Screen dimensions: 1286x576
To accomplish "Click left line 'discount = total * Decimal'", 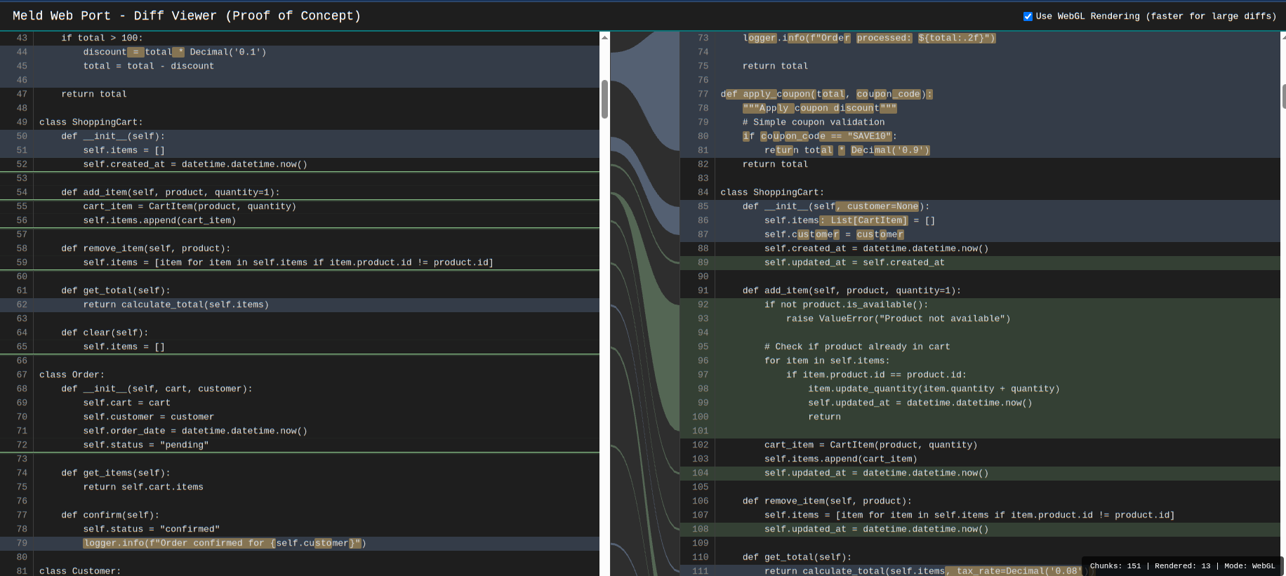I will [175, 52].
